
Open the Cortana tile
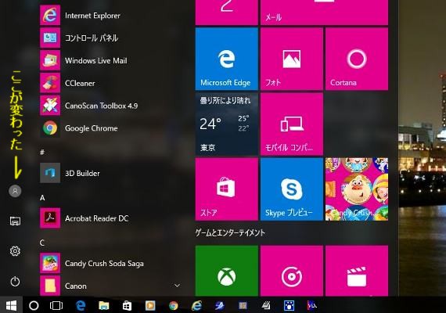(357, 59)
